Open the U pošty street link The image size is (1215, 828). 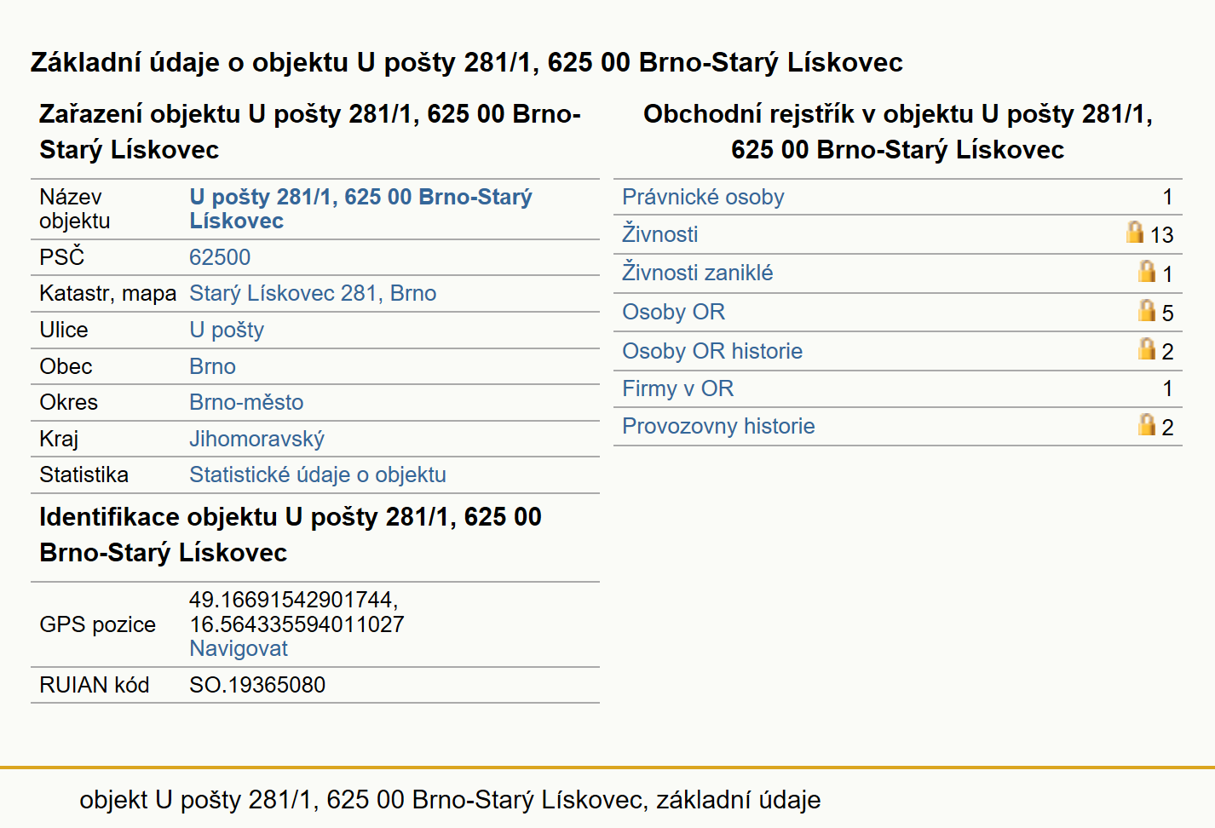227,330
